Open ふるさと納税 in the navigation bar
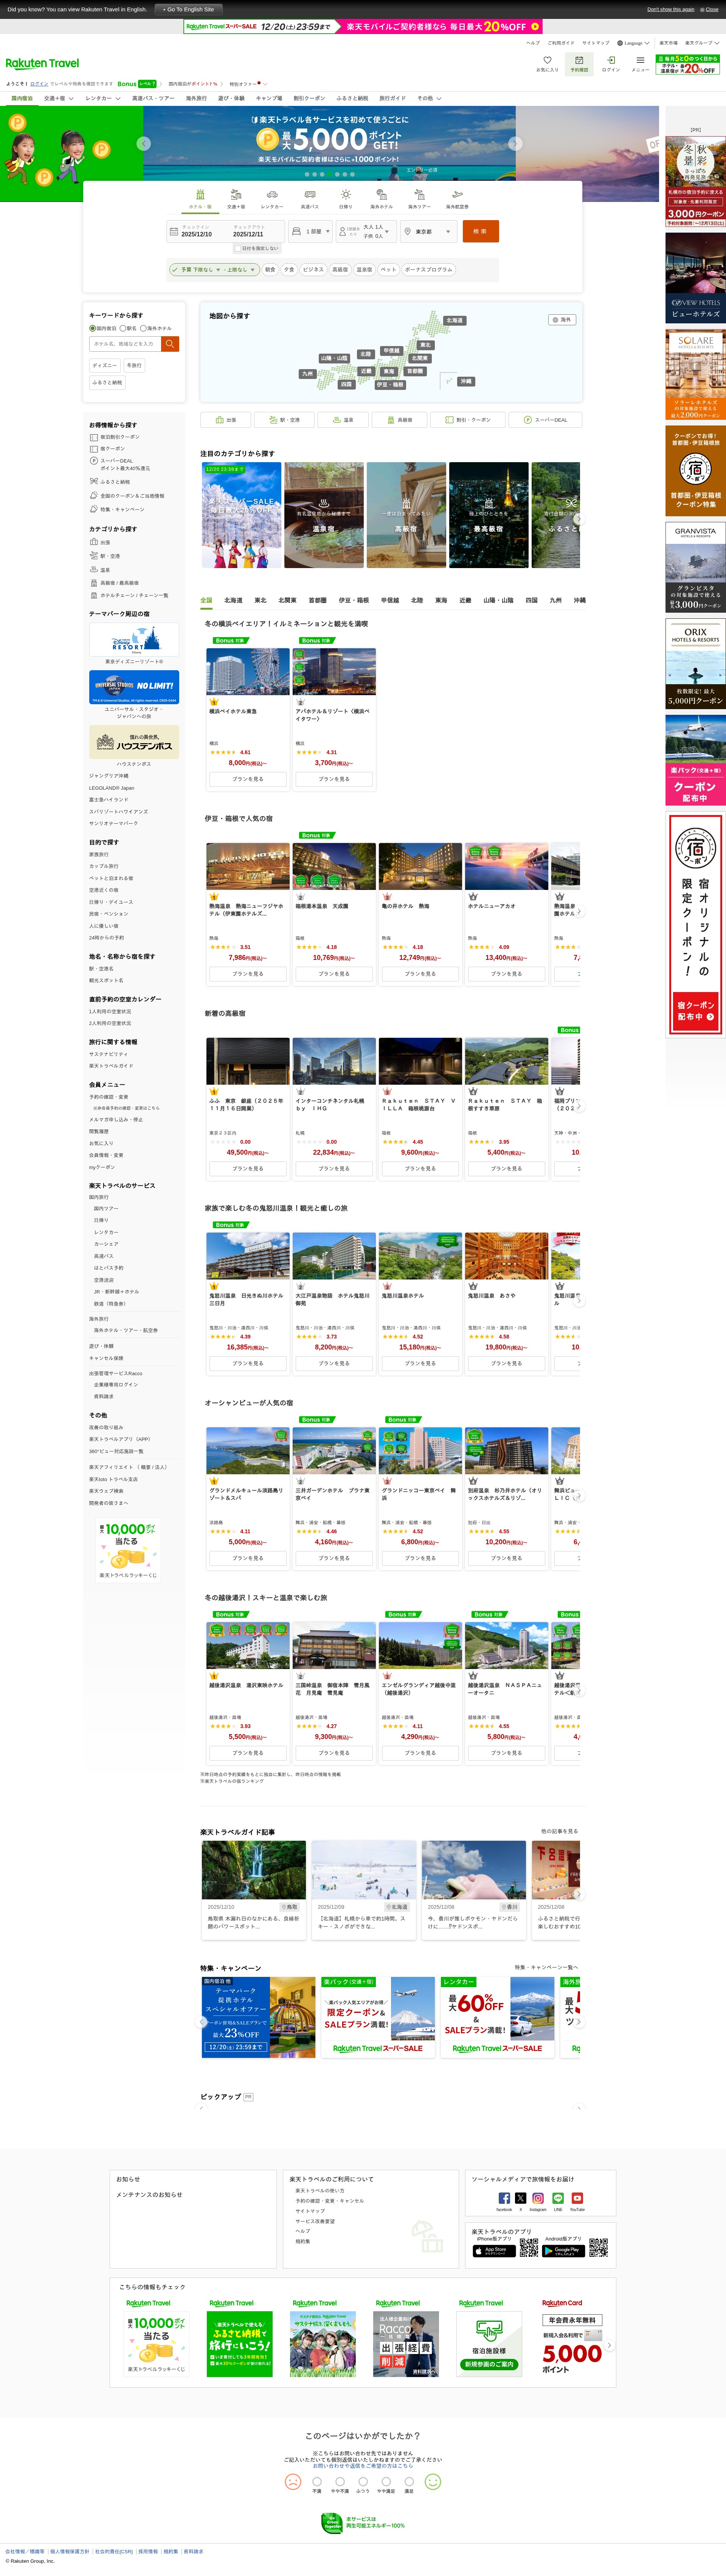Viewport: 726px width, 2576px height. coord(352,98)
